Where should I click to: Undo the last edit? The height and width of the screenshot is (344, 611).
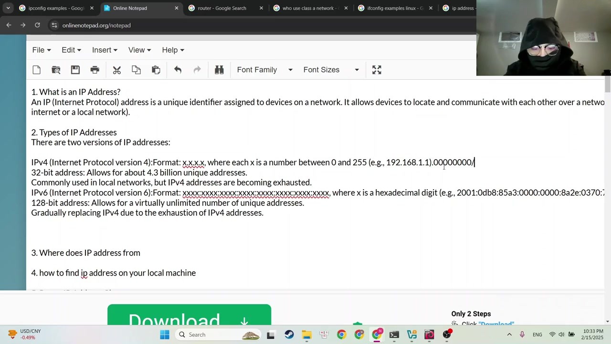coord(178,70)
